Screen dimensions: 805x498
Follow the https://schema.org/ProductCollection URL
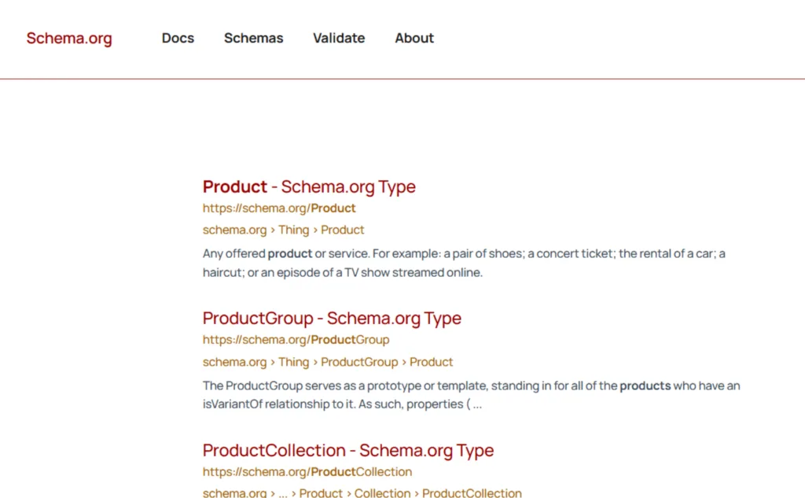[x=307, y=472]
